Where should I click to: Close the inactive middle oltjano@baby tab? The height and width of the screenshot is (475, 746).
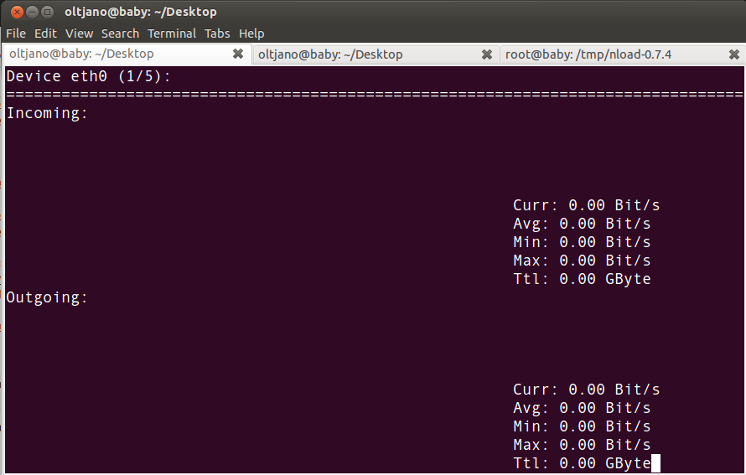click(487, 54)
